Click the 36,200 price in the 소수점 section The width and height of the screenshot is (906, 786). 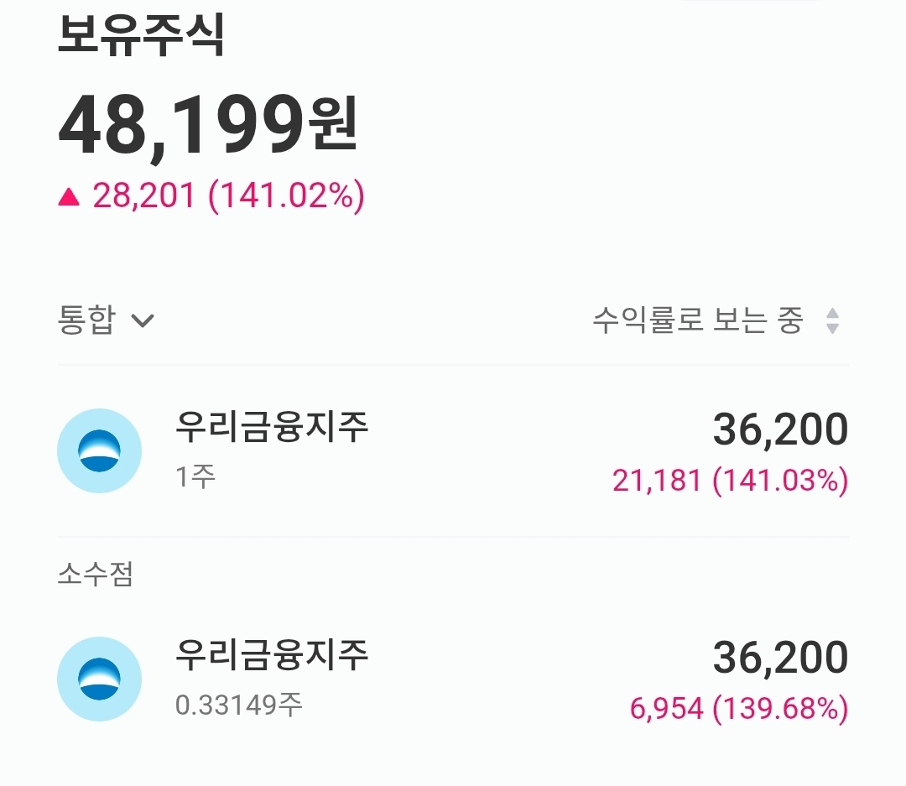coord(780,658)
